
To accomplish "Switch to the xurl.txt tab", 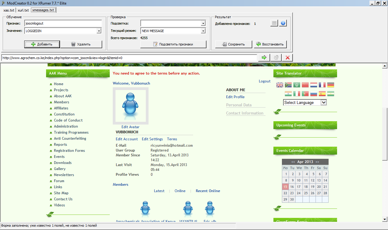I will (23, 10).
